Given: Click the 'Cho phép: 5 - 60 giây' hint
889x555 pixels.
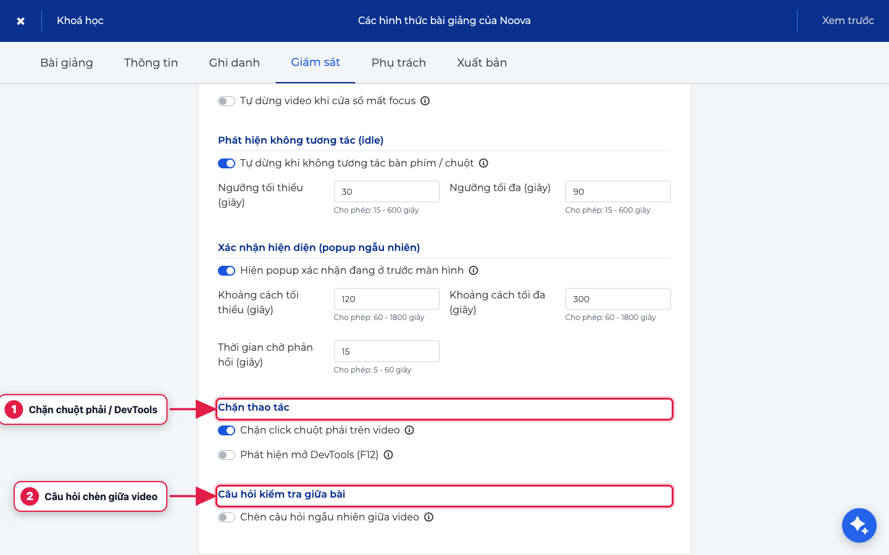Looking at the screenshot, I should (372, 370).
